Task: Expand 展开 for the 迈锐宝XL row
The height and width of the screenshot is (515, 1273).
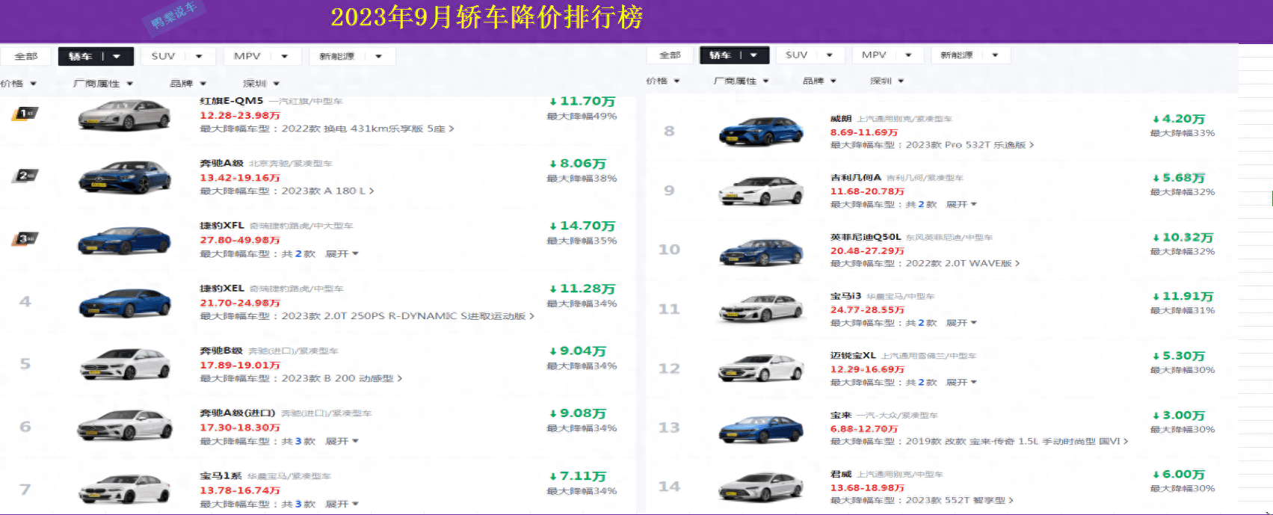Action: click(961, 382)
